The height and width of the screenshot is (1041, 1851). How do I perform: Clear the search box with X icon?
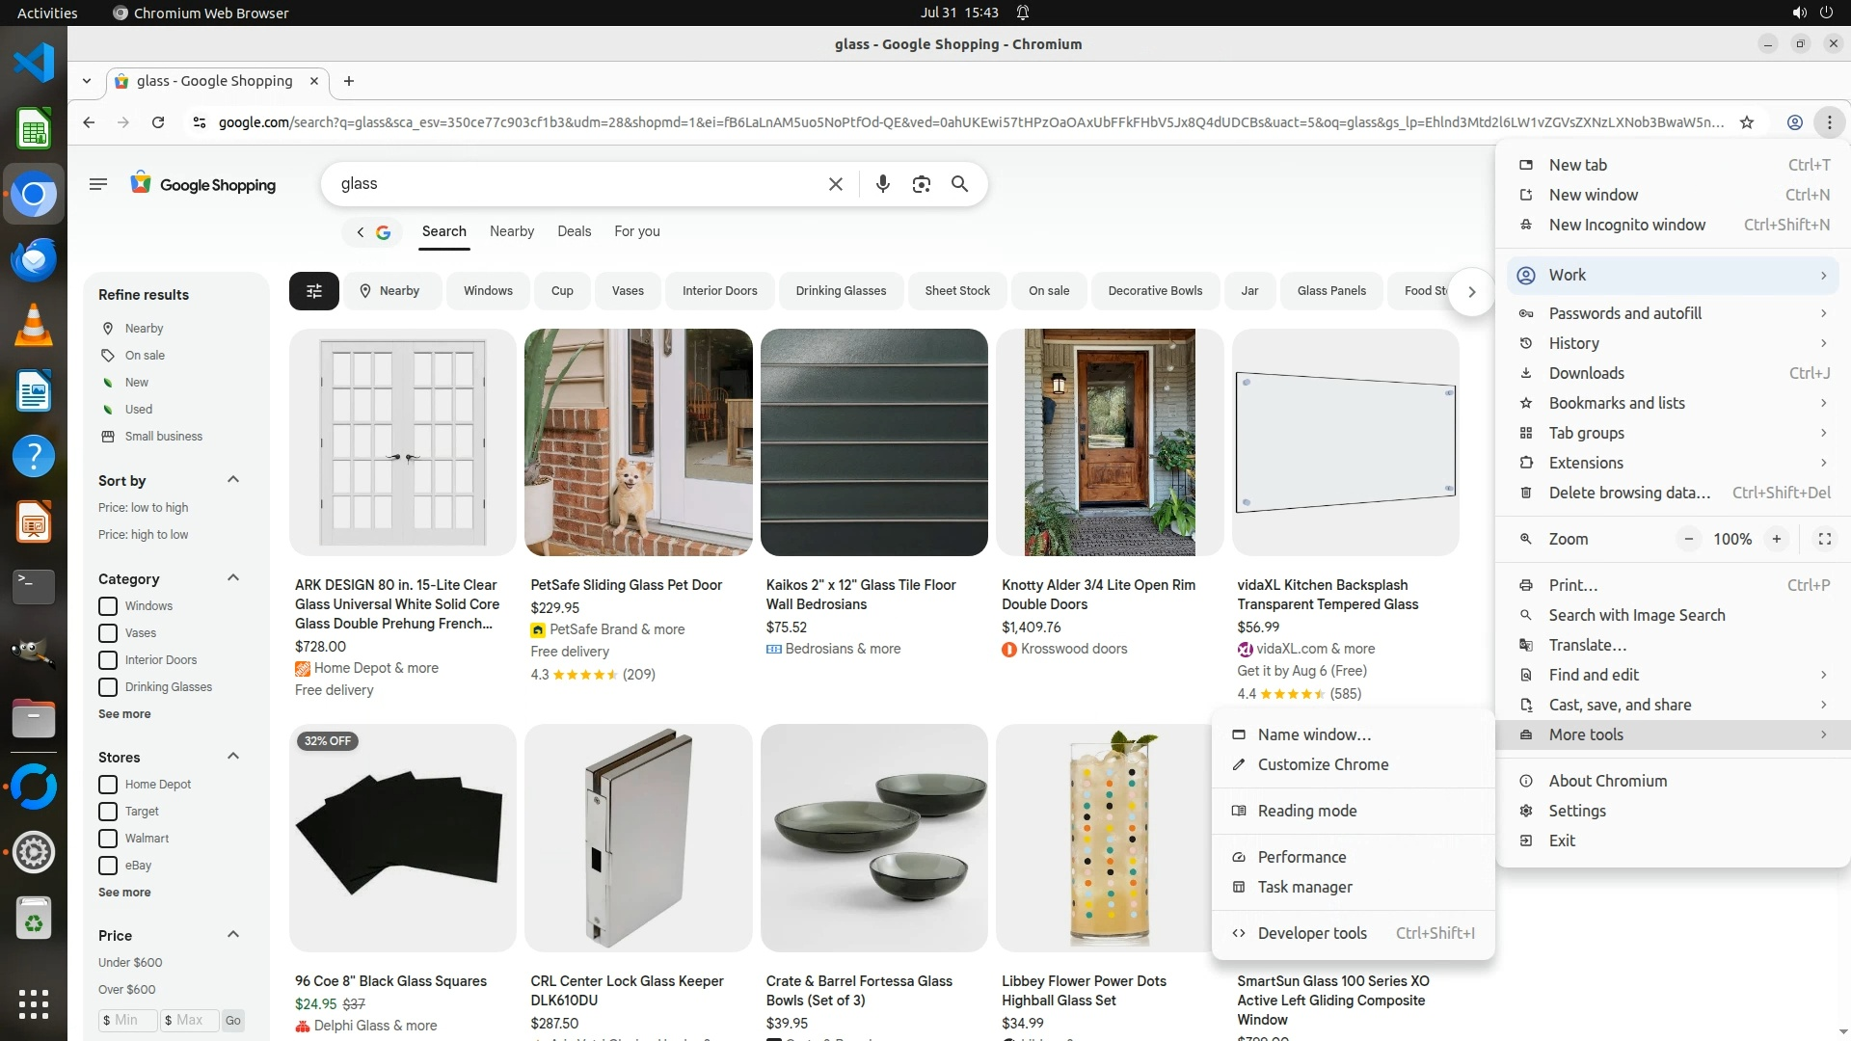click(x=836, y=184)
